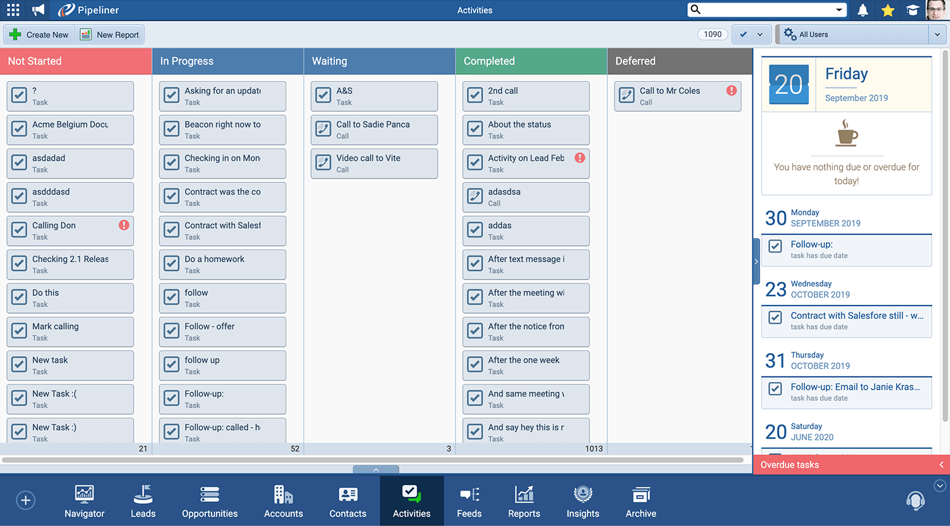Expand the All Users dropdown
The image size is (950, 526).
(937, 35)
